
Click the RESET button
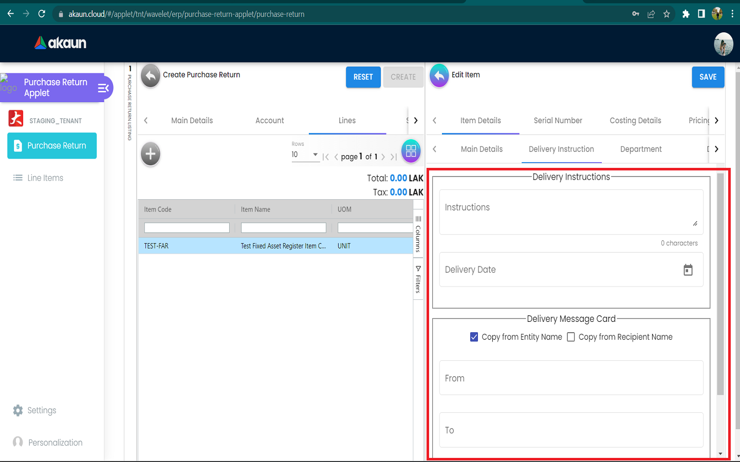[363, 77]
